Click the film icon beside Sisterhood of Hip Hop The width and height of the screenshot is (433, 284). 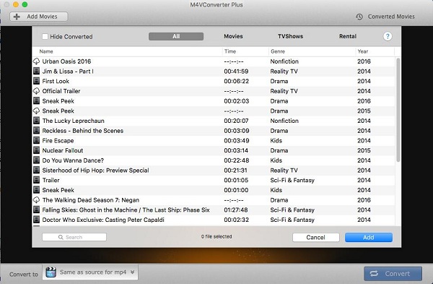coord(36,170)
